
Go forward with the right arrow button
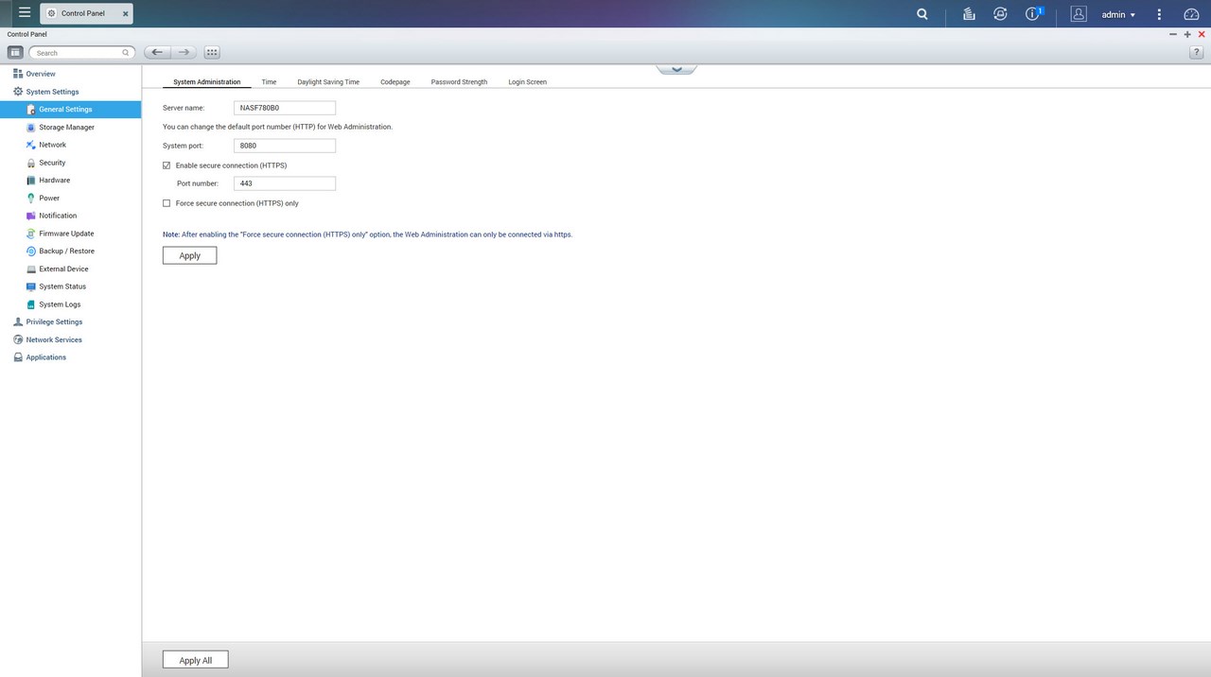(x=184, y=53)
